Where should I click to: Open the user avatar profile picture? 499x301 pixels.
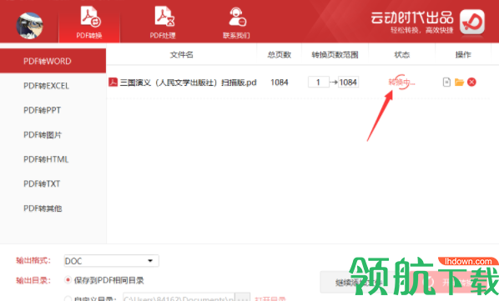[29, 25]
